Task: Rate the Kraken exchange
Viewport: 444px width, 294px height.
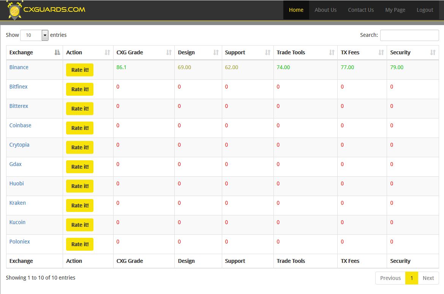Action: point(80,205)
